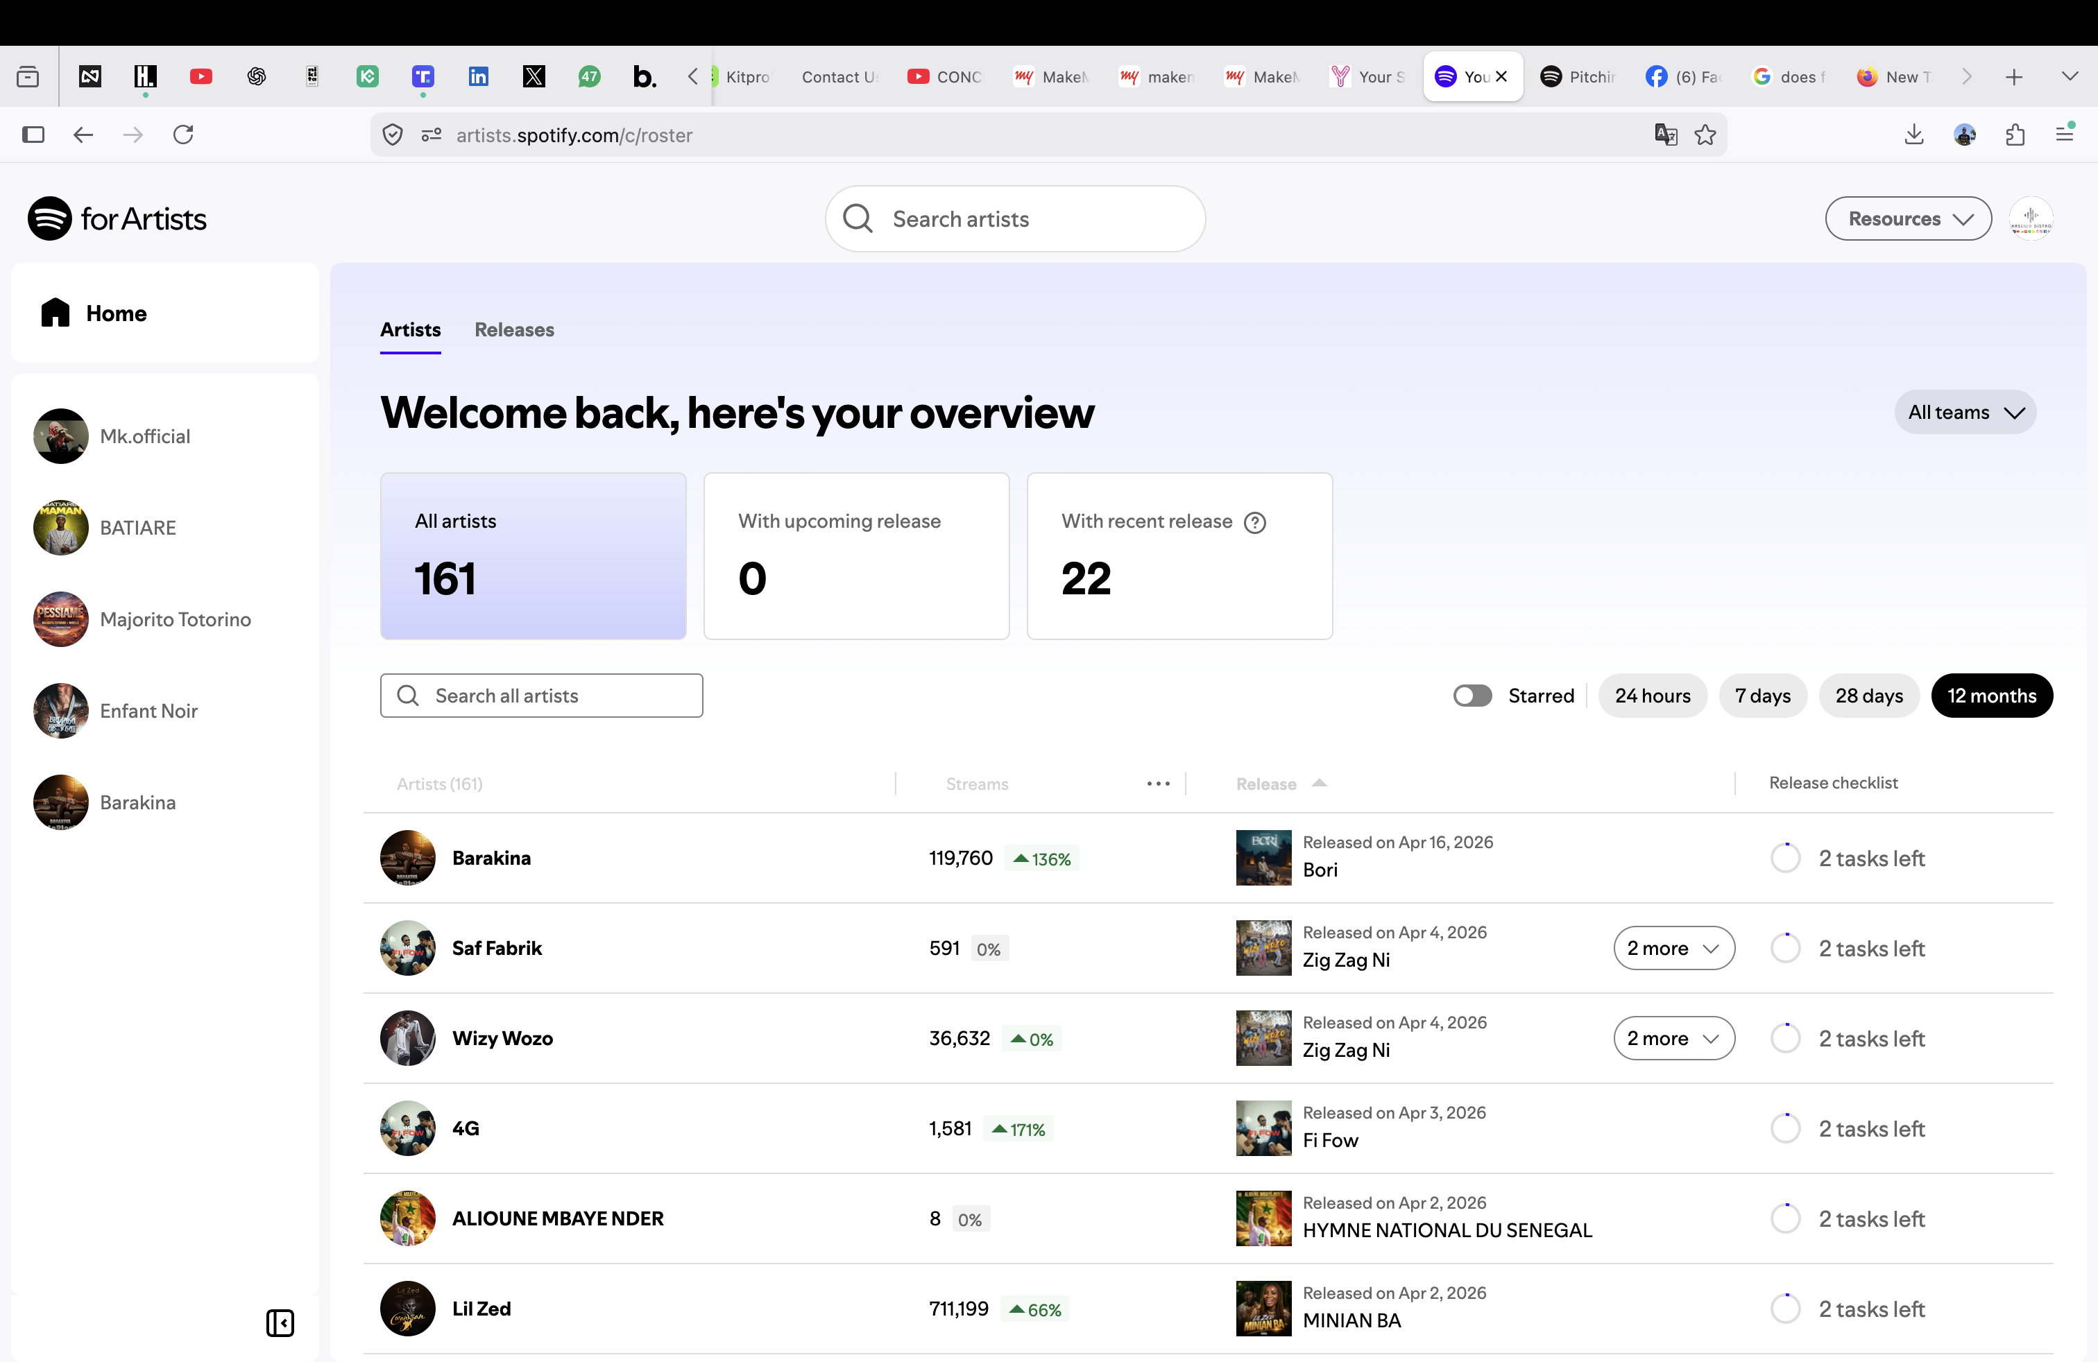Click the 2 tasks left for 4G
This screenshot has height=1362, width=2098.
click(x=1871, y=1128)
